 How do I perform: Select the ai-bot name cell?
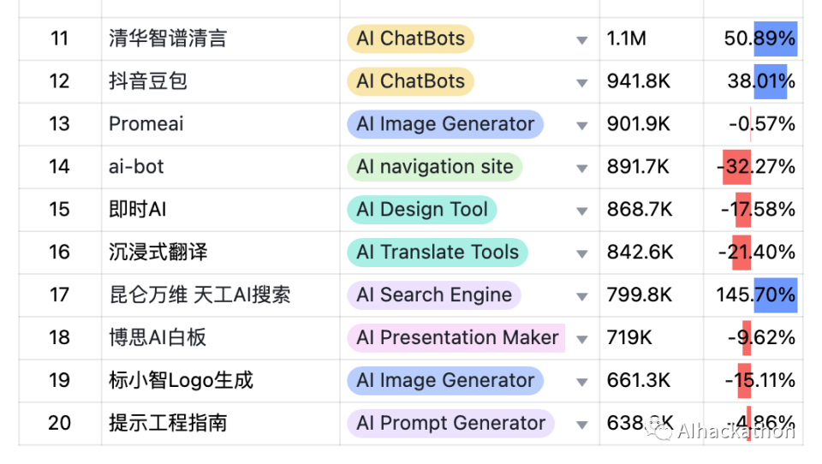136,167
